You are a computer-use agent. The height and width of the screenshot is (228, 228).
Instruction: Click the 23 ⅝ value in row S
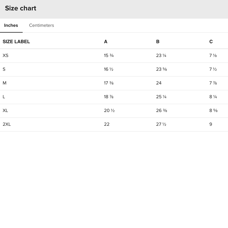[161, 69]
